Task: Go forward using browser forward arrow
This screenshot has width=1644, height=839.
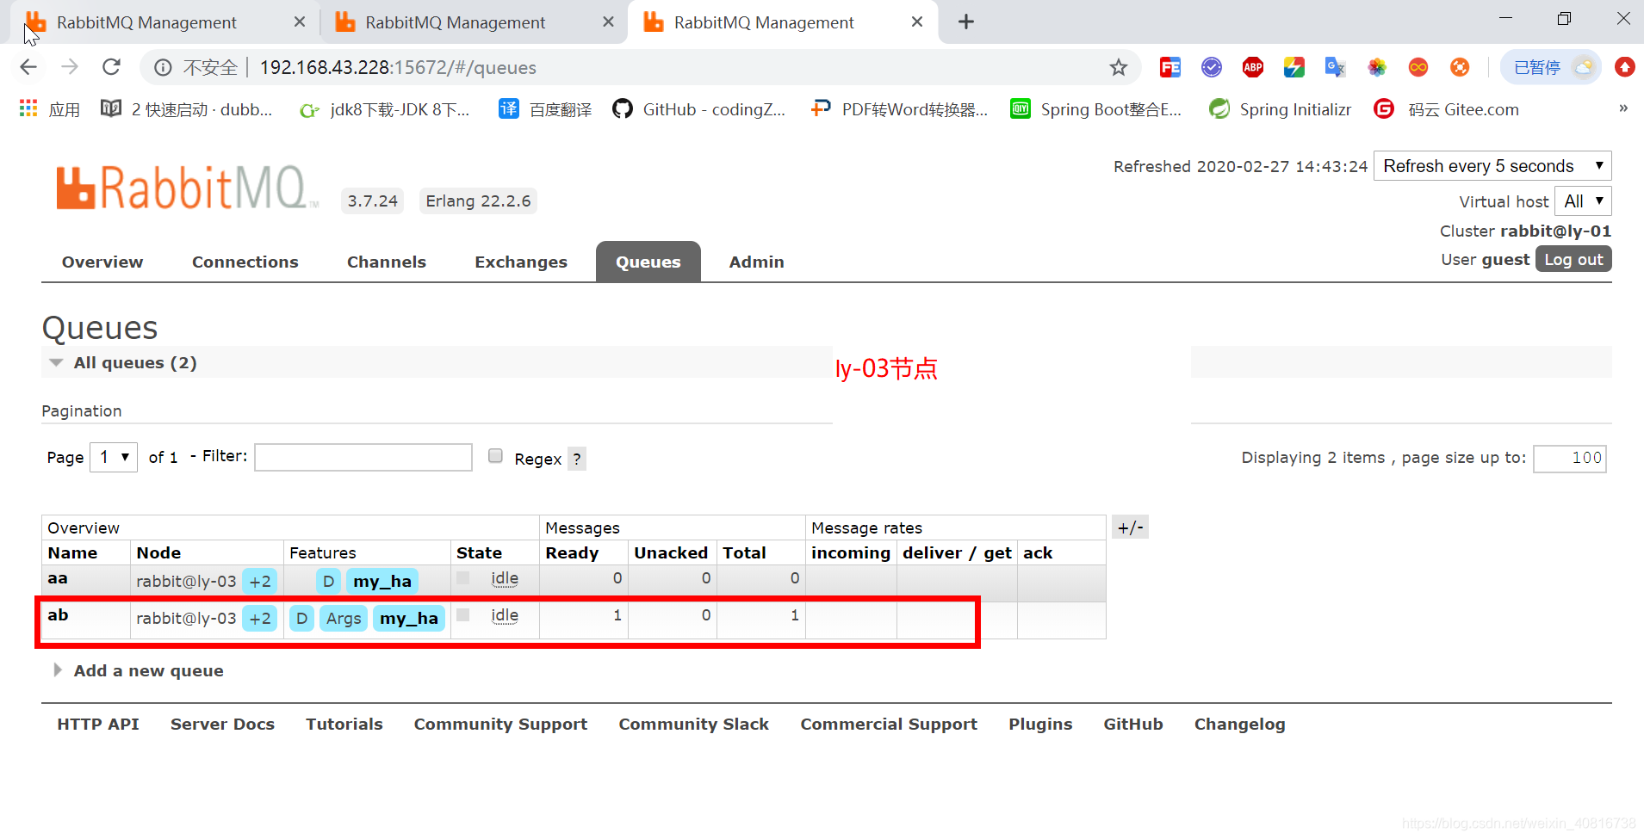Action: [70, 67]
